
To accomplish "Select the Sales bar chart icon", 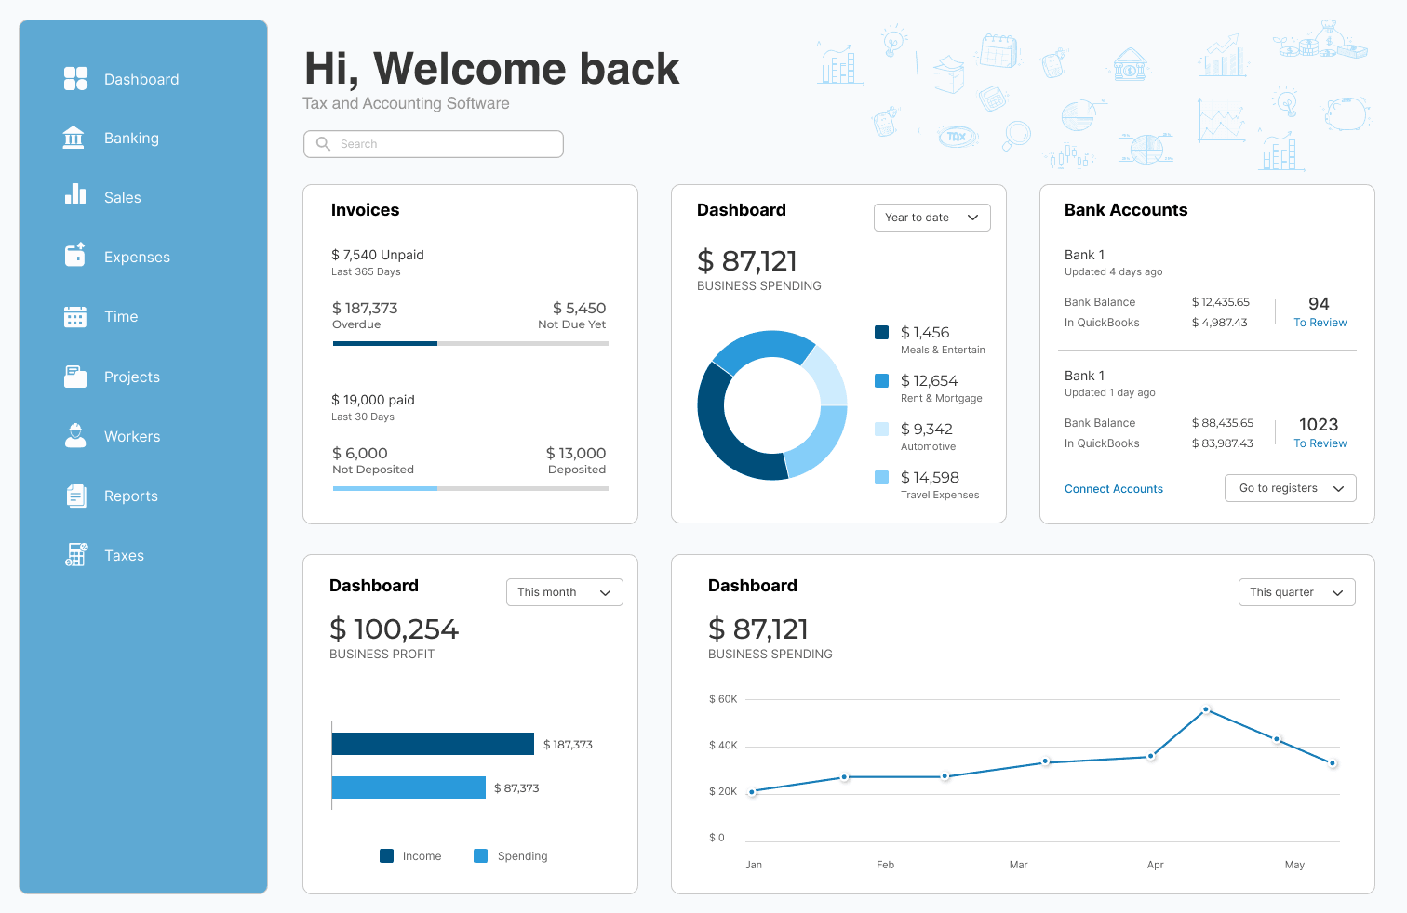I will coord(75,194).
